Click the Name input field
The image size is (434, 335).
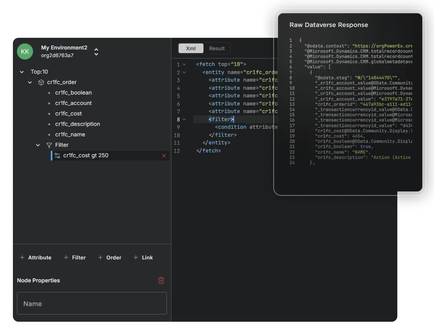92,303
